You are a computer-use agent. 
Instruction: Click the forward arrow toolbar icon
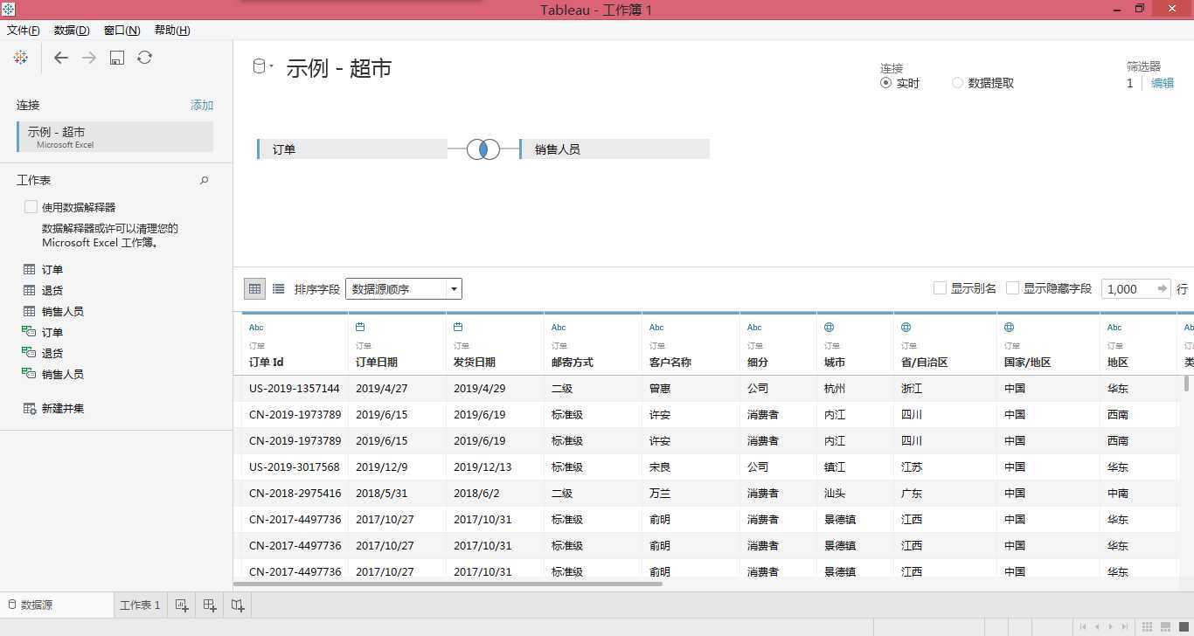[88, 58]
